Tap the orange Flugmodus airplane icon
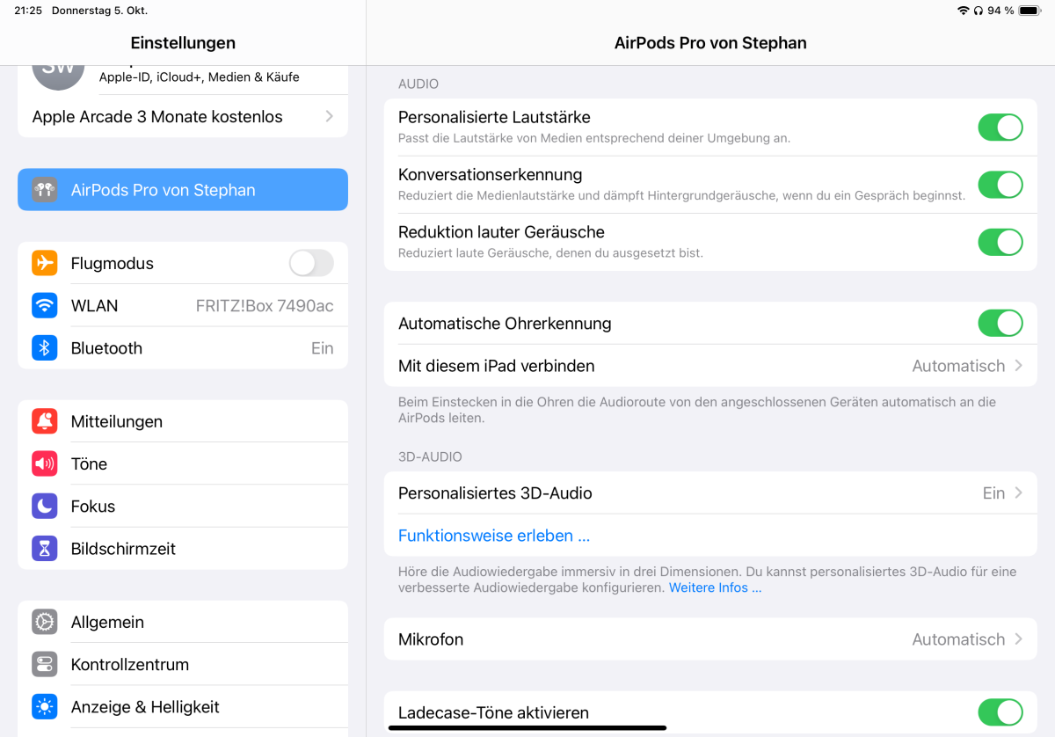Viewport: 1055px width, 737px height. 45,263
